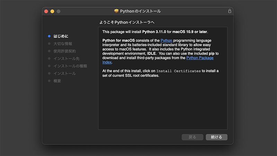Click the Python 3.11.0 bold text
Screen dimensions: 277x156
154,32
